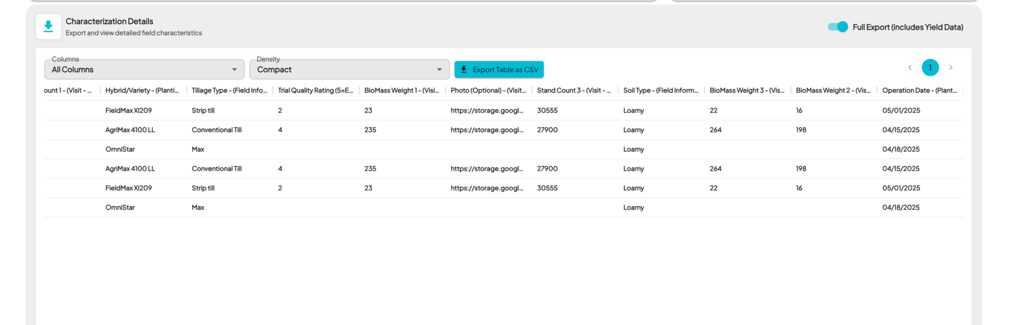
Task: Open the Density dropdown
Action: (349, 70)
